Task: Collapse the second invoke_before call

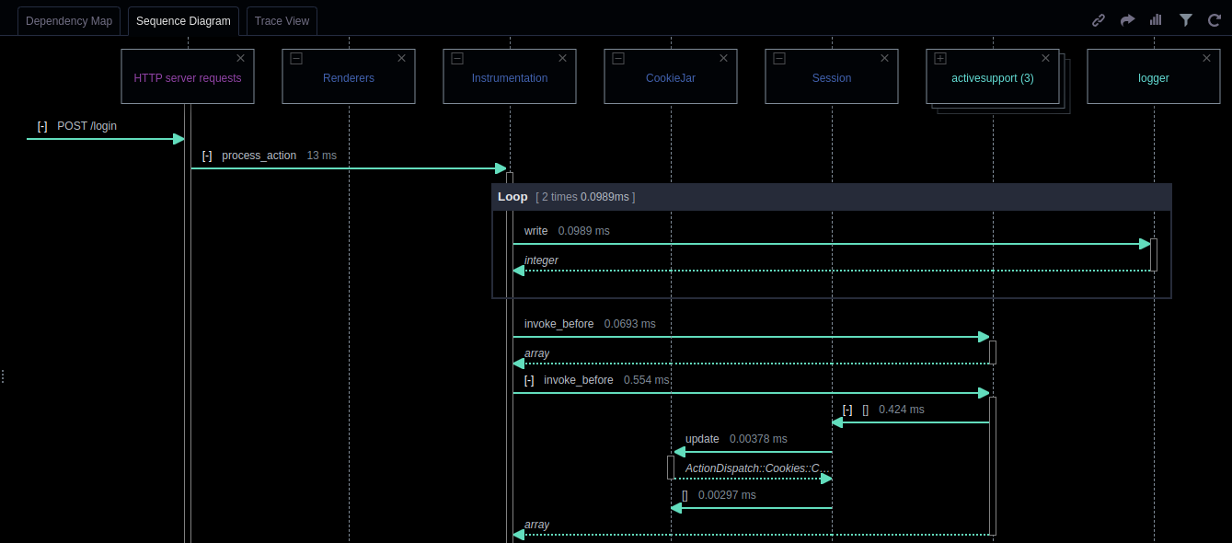Action: tap(529, 380)
